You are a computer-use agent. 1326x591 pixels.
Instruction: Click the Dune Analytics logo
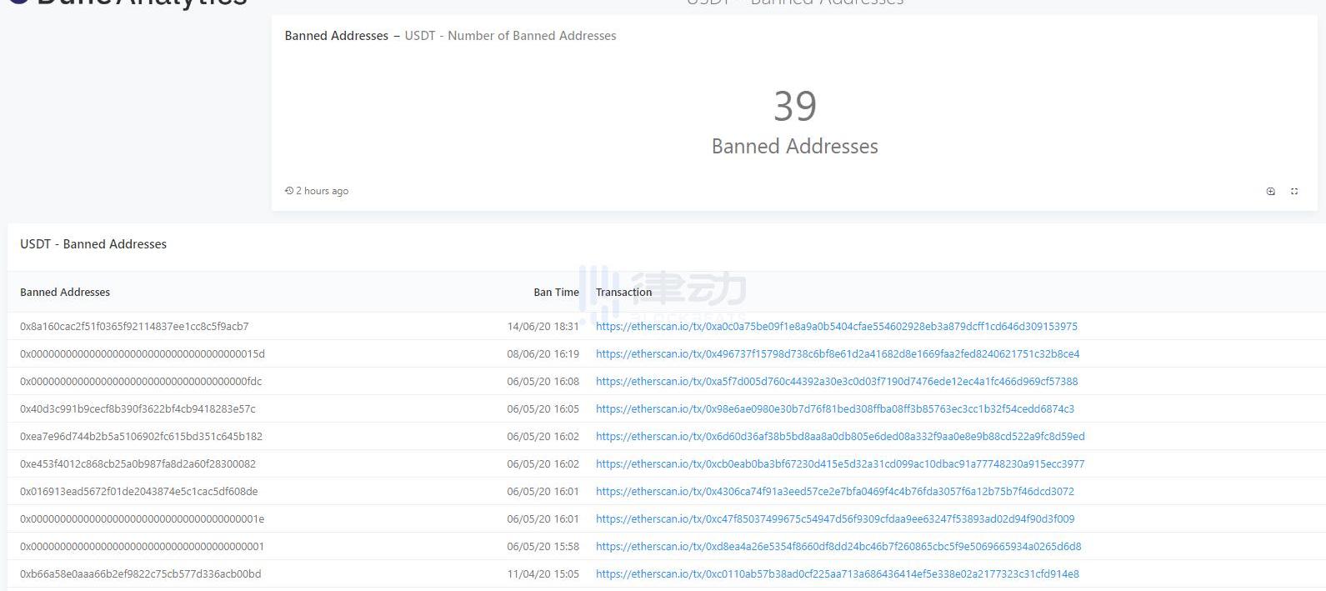point(125,3)
